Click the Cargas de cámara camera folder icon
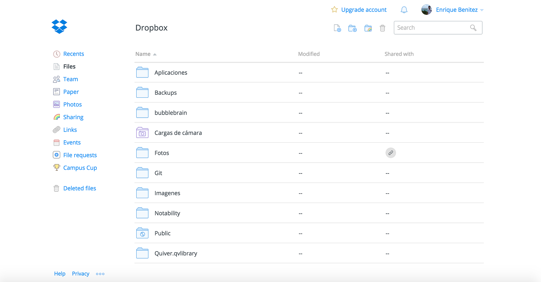The image size is (541, 282). (142, 133)
